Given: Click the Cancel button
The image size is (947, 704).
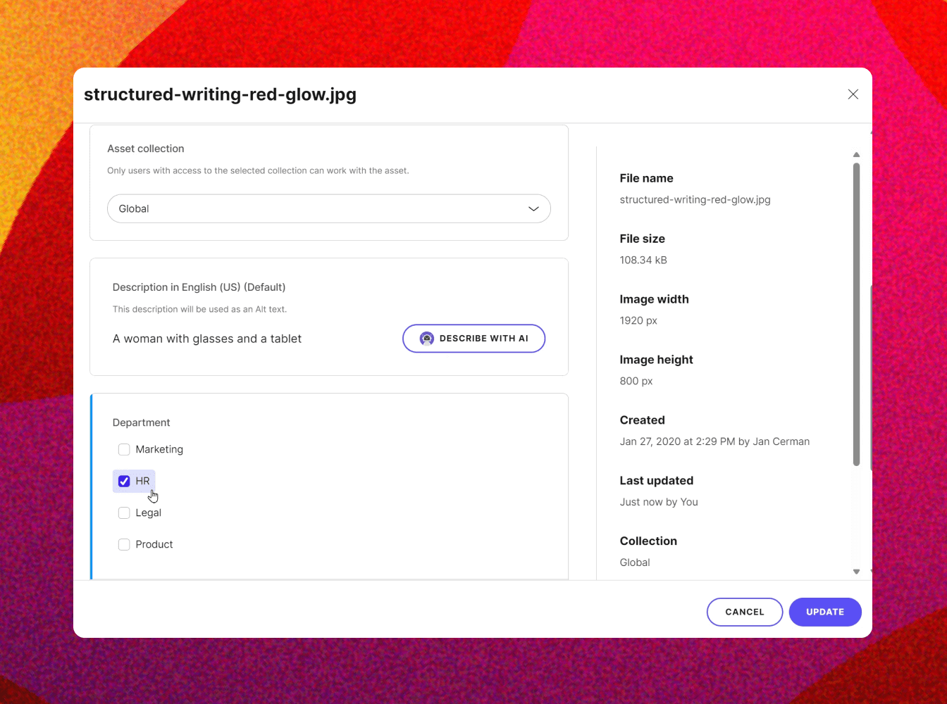Looking at the screenshot, I should click(745, 612).
